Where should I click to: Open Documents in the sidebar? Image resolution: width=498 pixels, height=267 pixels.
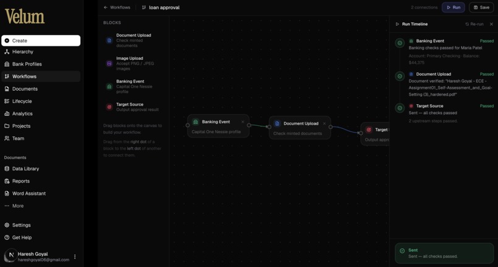[x=41, y=89]
